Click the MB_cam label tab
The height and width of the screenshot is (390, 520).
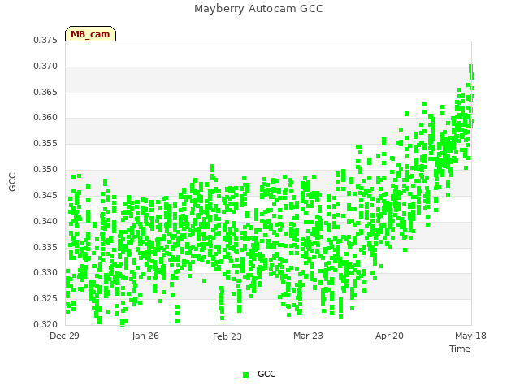[x=90, y=34]
